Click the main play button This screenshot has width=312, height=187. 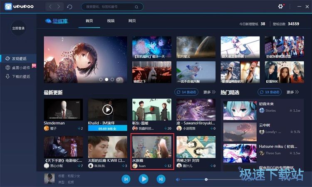tap(144, 179)
